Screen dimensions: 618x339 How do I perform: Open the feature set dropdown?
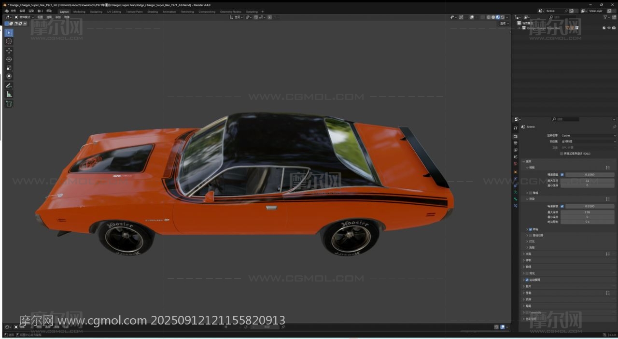click(x=588, y=141)
